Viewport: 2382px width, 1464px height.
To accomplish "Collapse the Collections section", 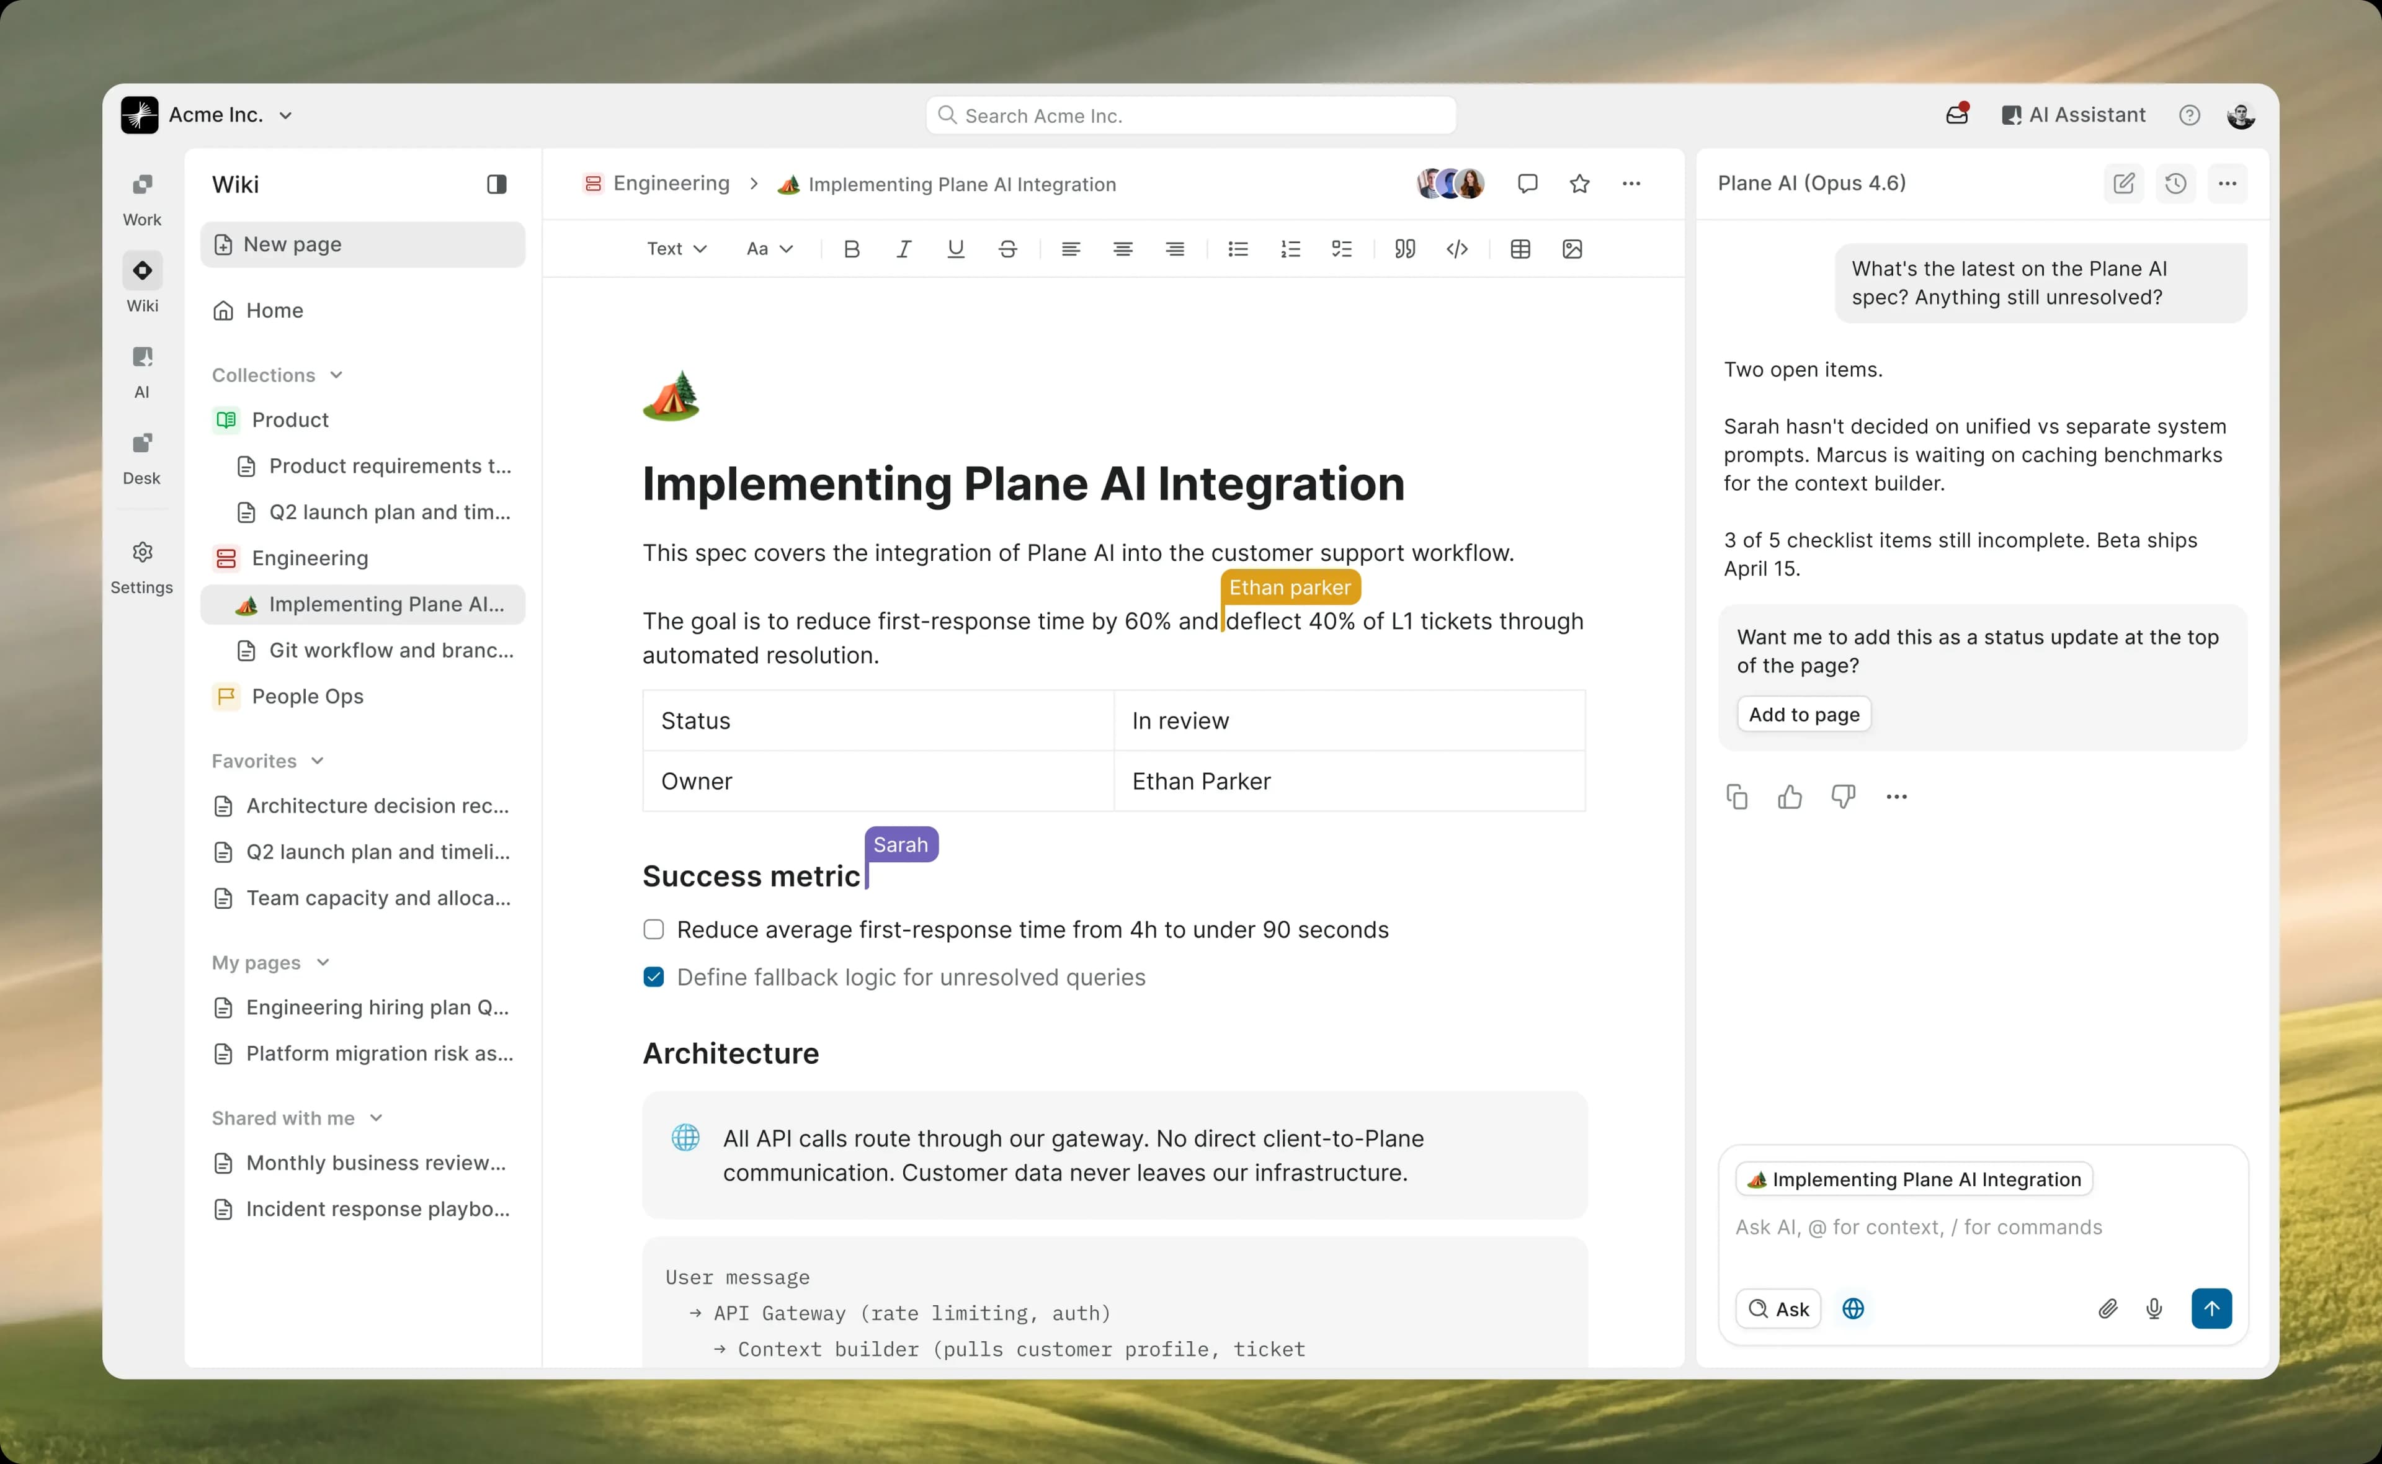I will click(278, 376).
